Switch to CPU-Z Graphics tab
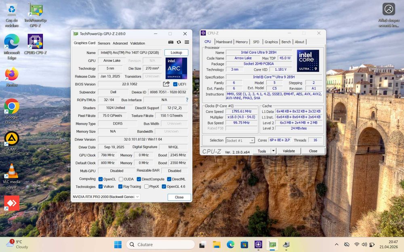 (x=271, y=42)
